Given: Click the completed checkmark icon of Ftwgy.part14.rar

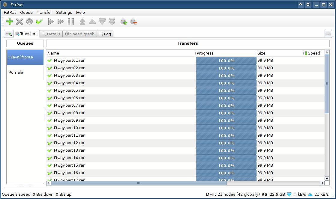Looking at the screenshot, I should [x=50, y=158].
